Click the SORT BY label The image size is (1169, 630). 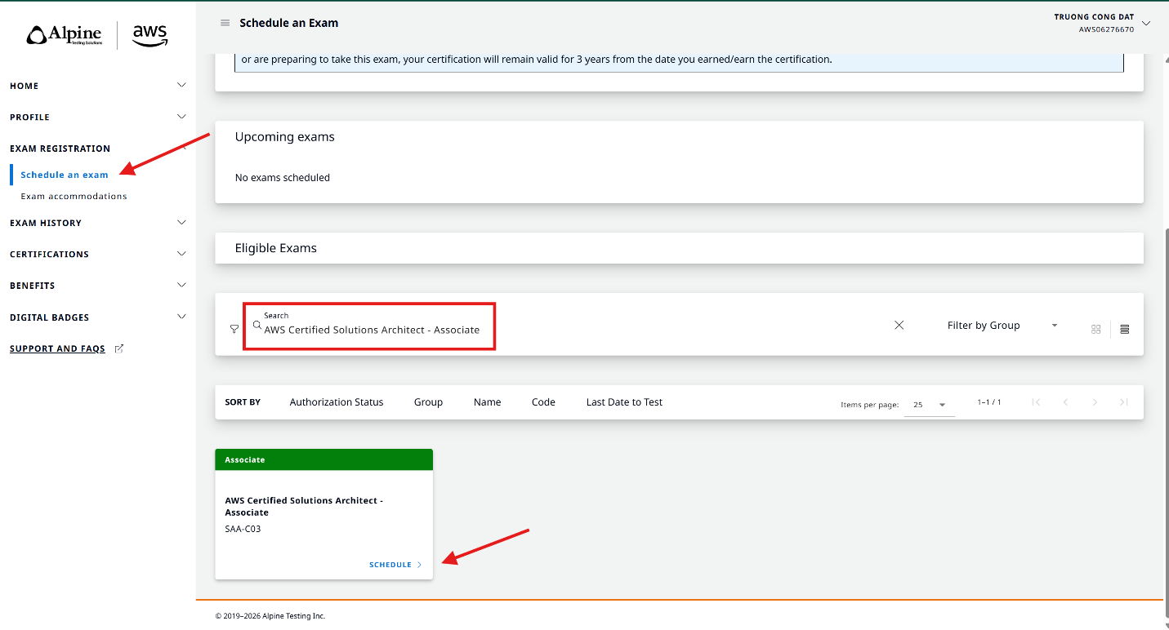[x=243, y=402]
